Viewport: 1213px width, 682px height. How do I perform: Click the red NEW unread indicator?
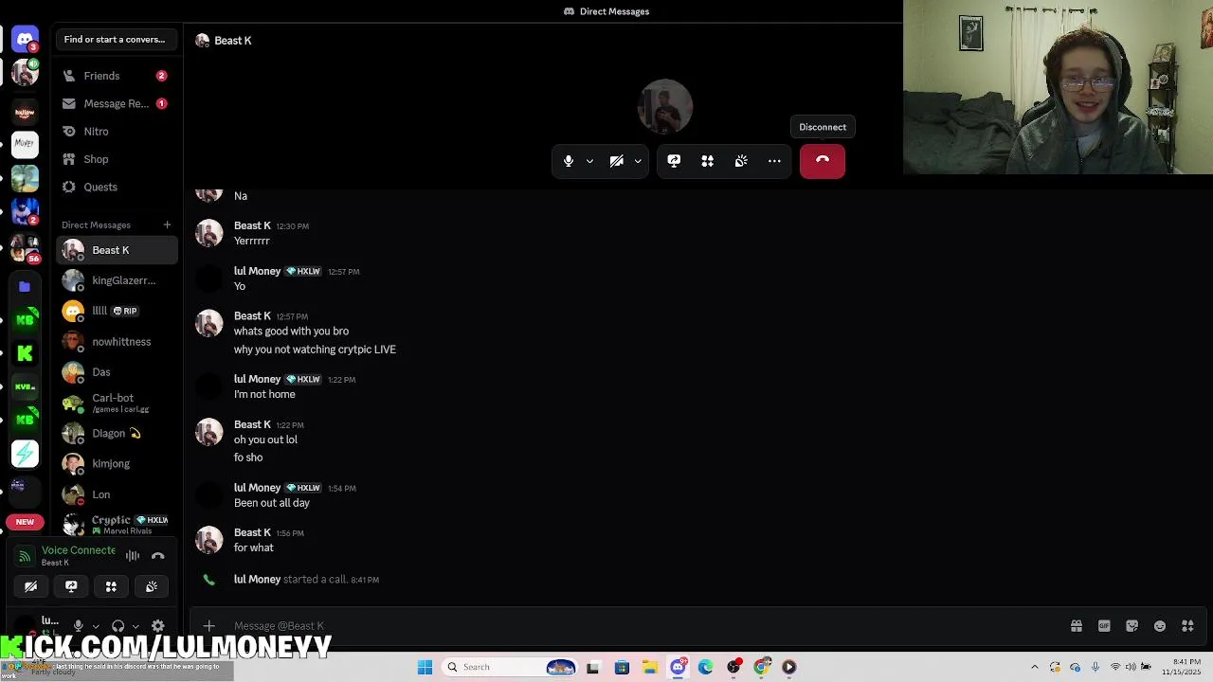[25, 522]
